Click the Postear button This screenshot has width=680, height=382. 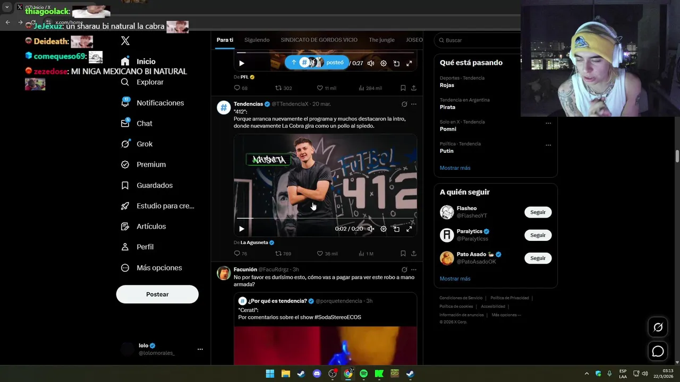coord(157,294)
